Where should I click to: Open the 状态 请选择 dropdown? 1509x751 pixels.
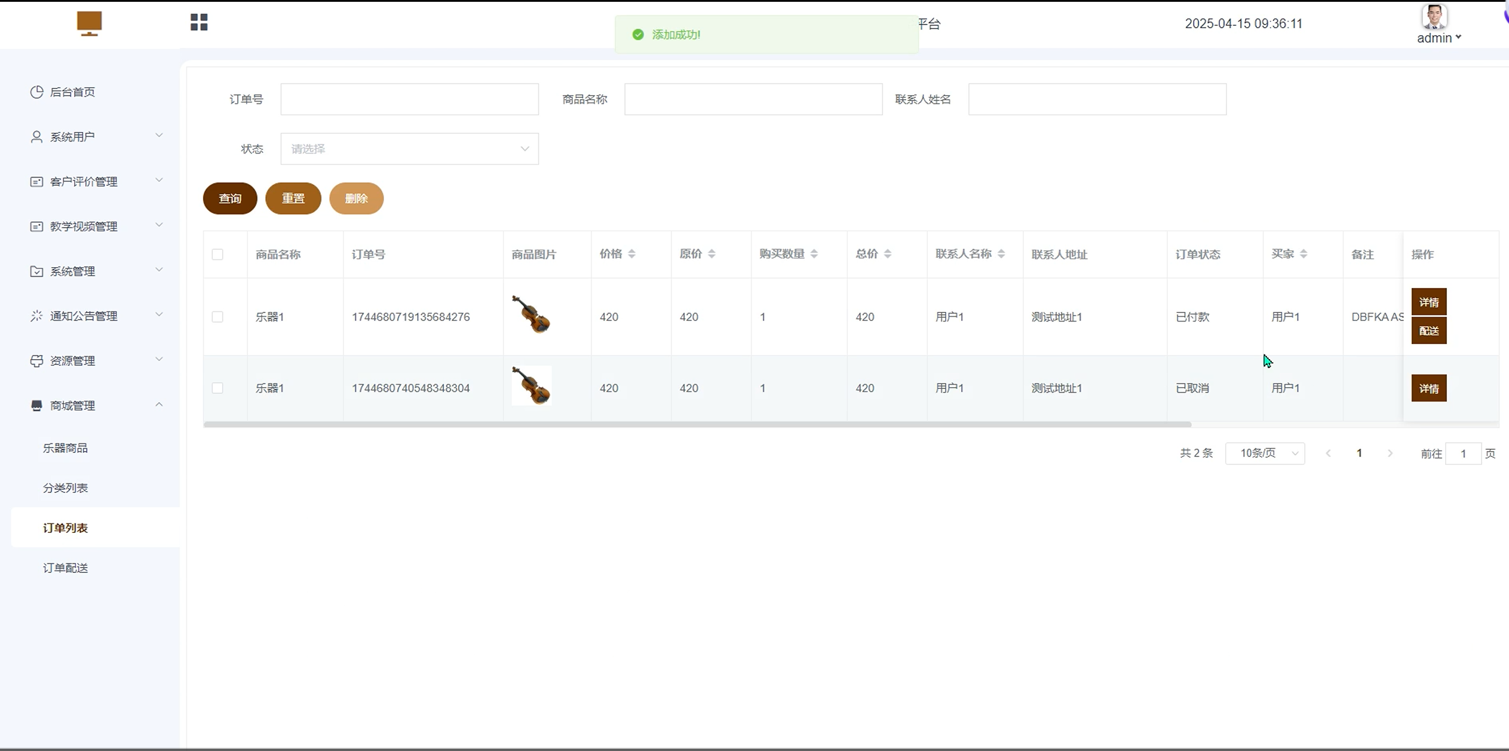coord(409,149)
